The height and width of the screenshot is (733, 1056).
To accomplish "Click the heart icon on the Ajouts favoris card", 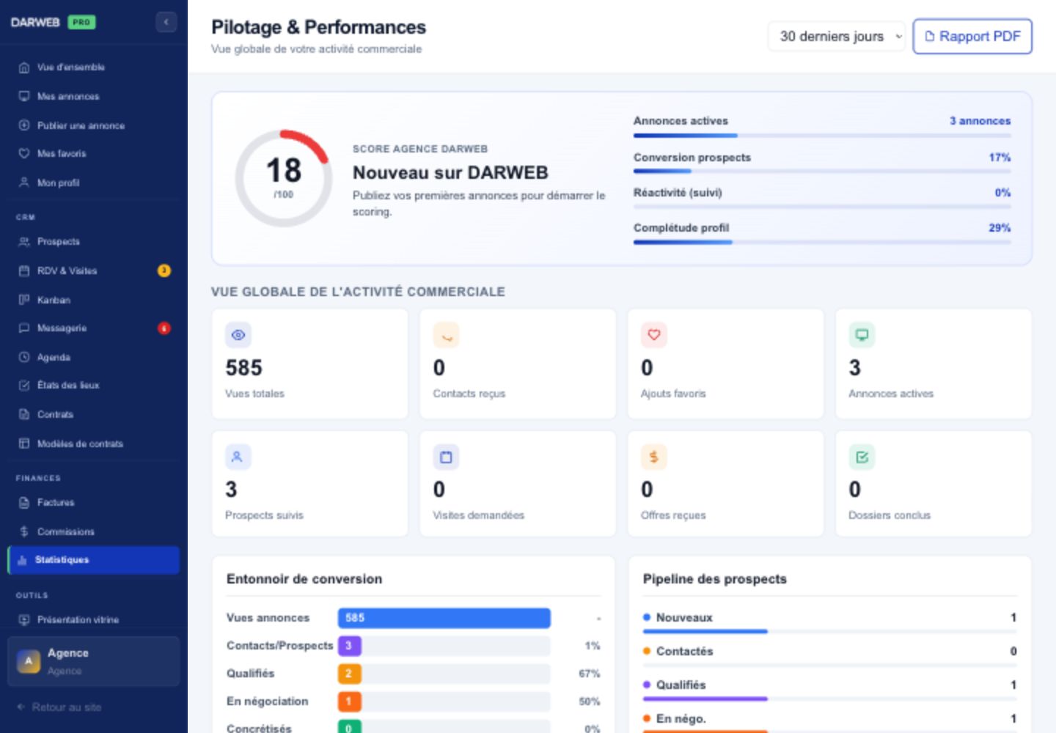I will (x=654, y=335).
